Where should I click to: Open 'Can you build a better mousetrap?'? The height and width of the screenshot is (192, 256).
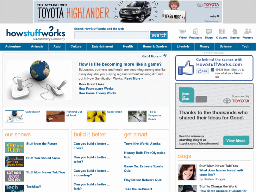click(x=92, y=173)
